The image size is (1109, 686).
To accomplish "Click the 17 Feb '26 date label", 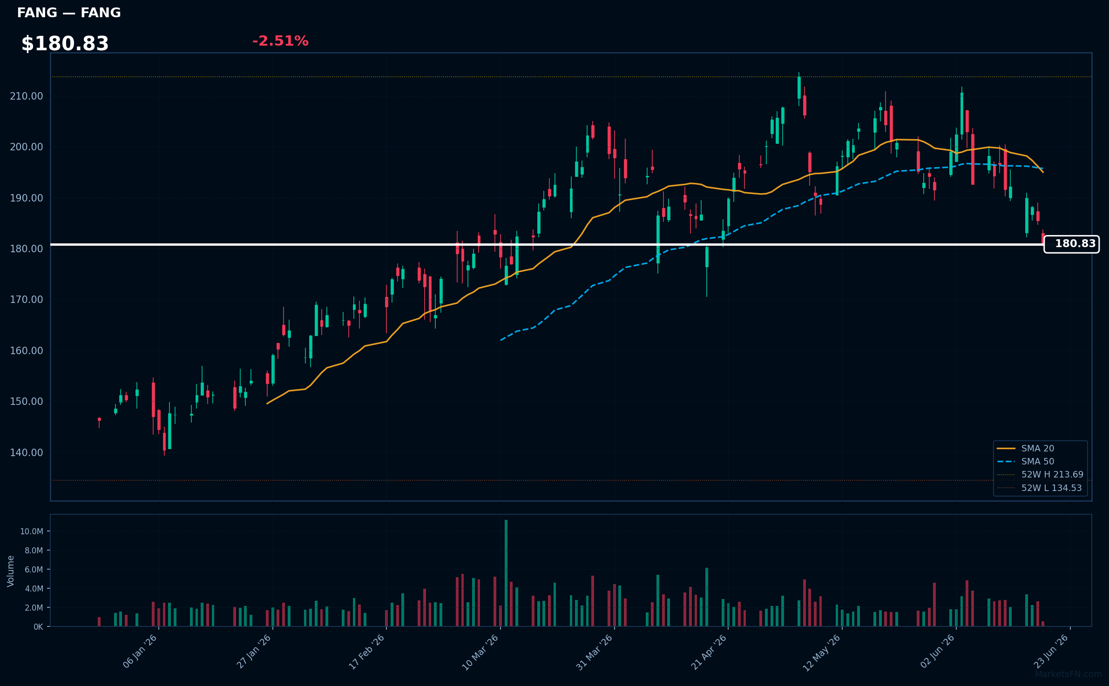I will click(367, 652).
